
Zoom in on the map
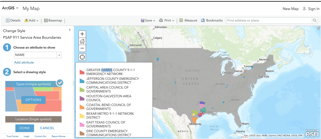tap(82, 34)
